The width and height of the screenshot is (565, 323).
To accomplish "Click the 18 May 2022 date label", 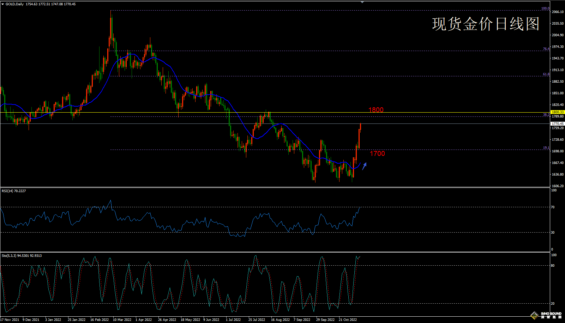I will [x=190, y=320].
